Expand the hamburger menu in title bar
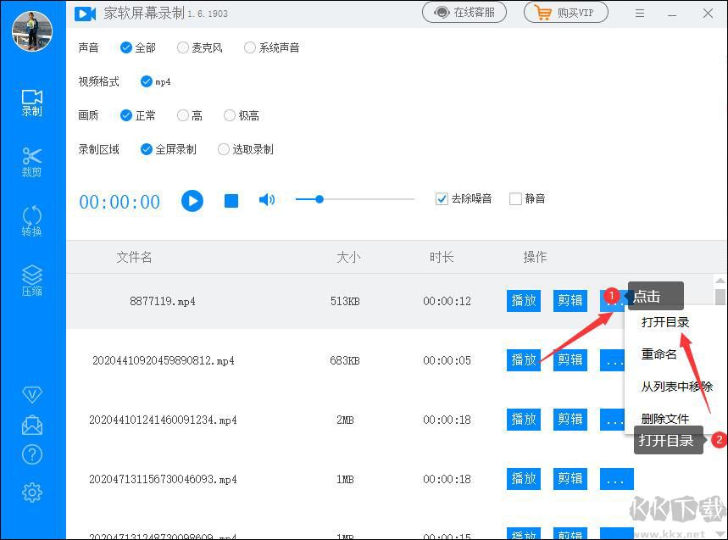 click(640, 13)
